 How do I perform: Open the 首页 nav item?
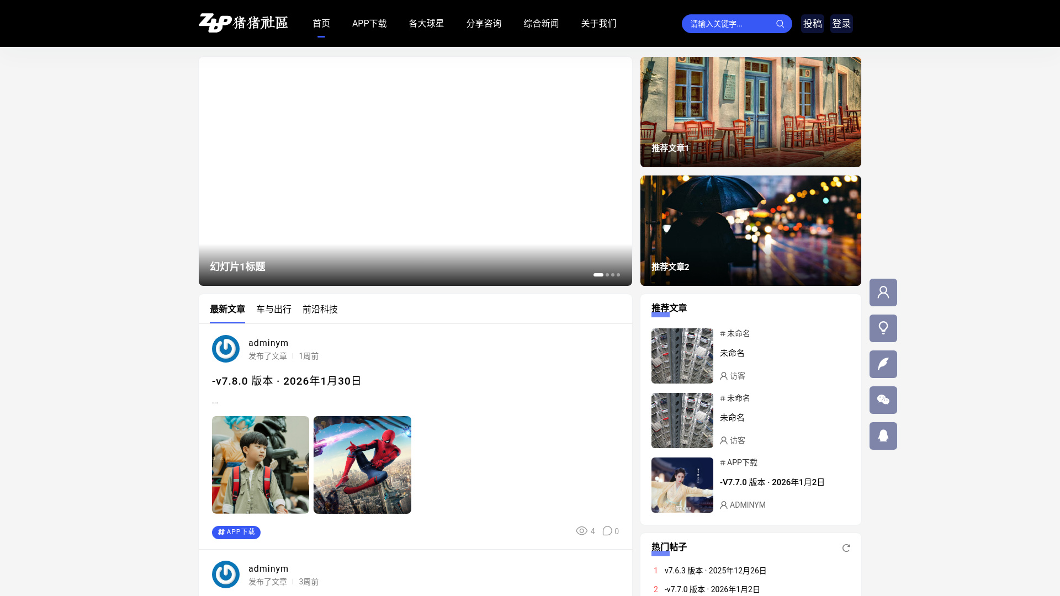coord(321,24)
